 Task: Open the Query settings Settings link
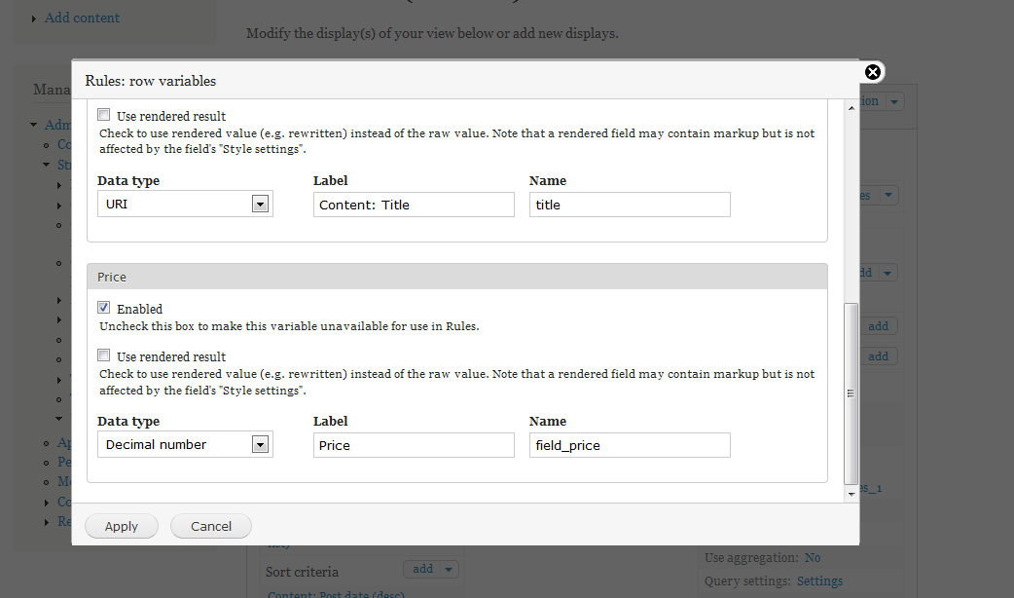[x=819, y=581]
